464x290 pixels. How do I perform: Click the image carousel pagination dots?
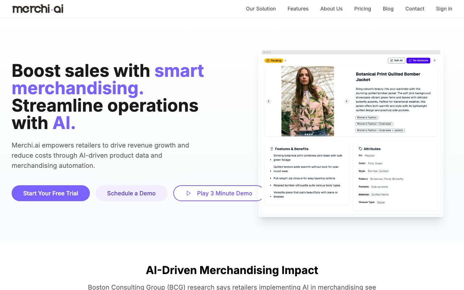(308, 134)
